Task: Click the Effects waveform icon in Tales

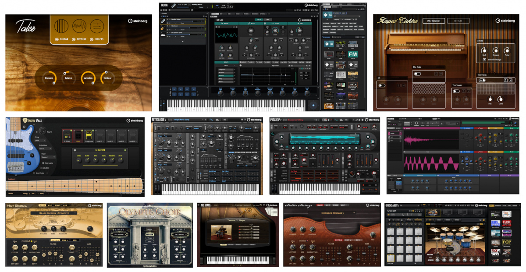Action: point(97,27)
